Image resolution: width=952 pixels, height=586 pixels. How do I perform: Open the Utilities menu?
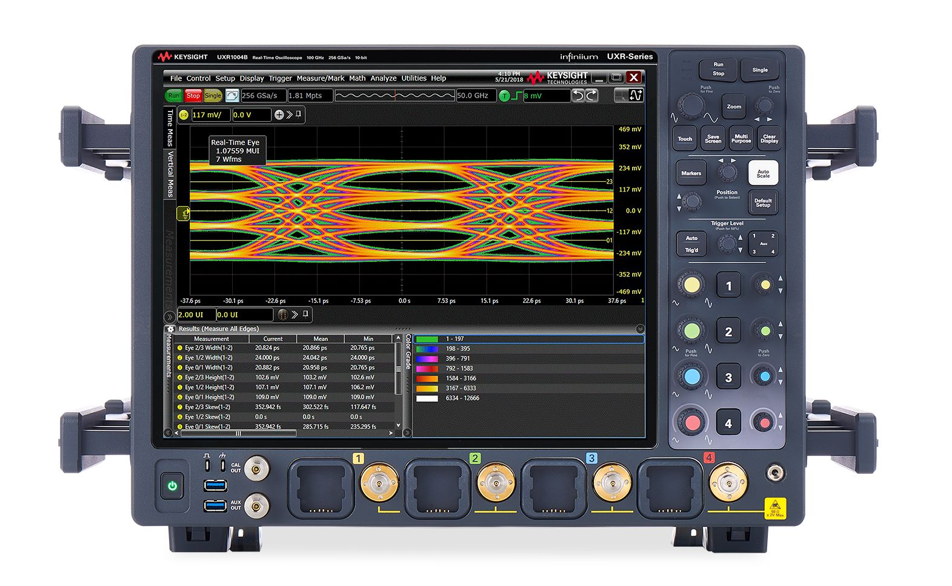tap(413, 78)
